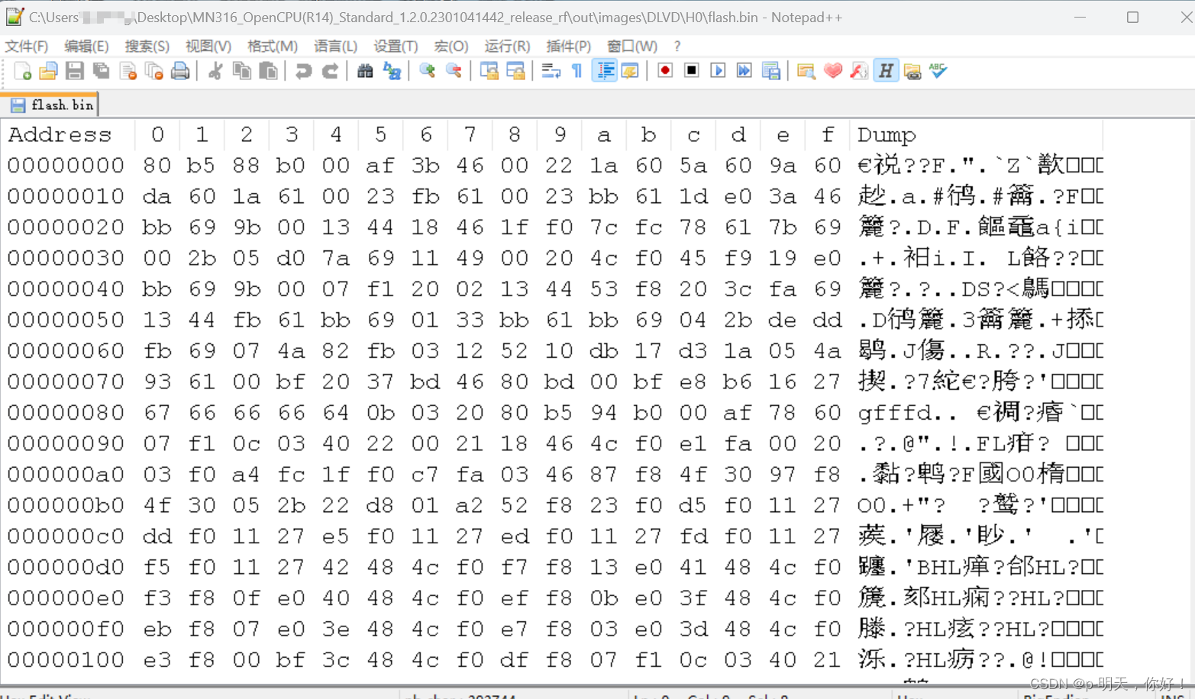
Task: Open the Find dialog
Action: pos(365,70)
